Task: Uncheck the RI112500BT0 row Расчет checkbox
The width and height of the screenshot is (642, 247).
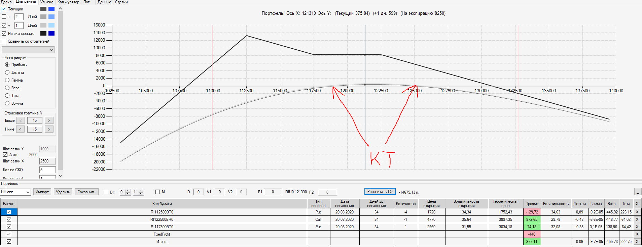Action: [x=9, y=212]
